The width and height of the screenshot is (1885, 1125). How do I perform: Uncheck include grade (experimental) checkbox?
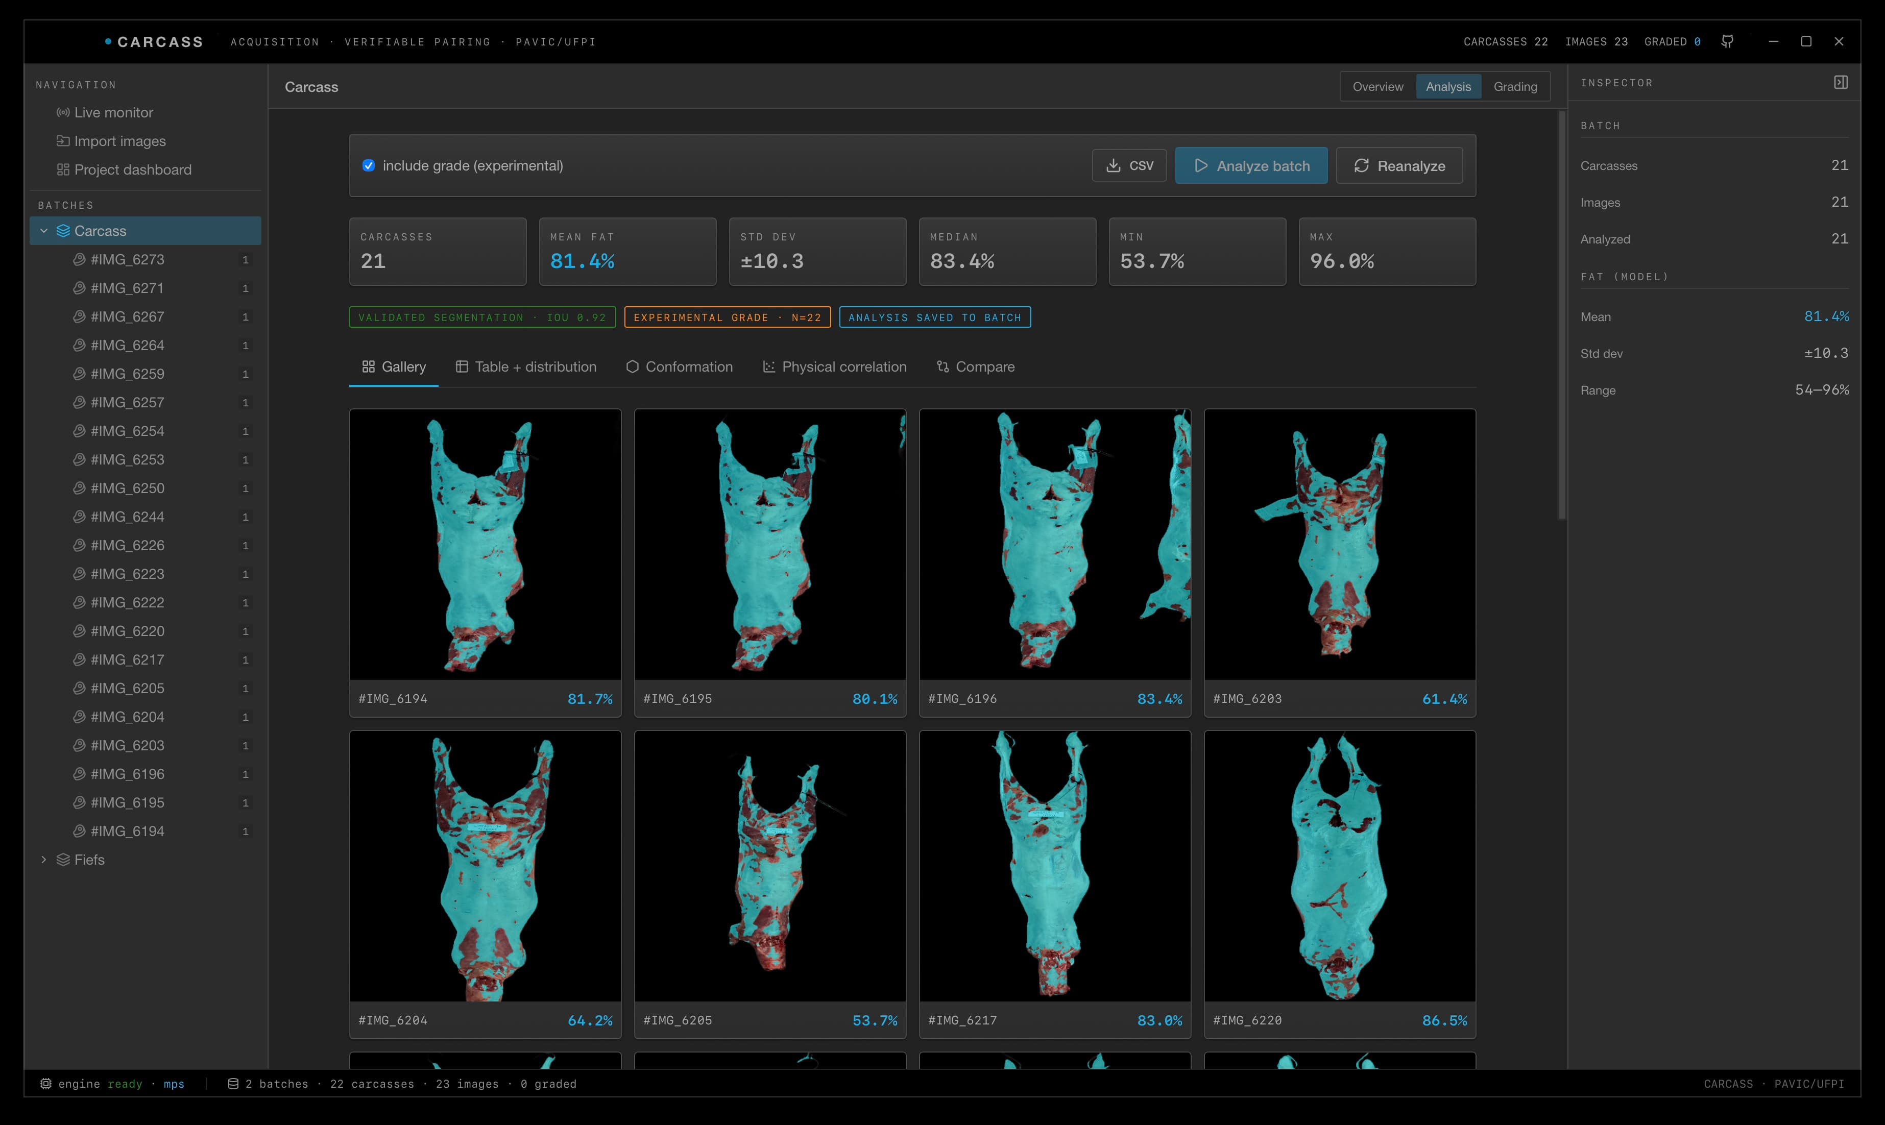[x=369, y=165]
